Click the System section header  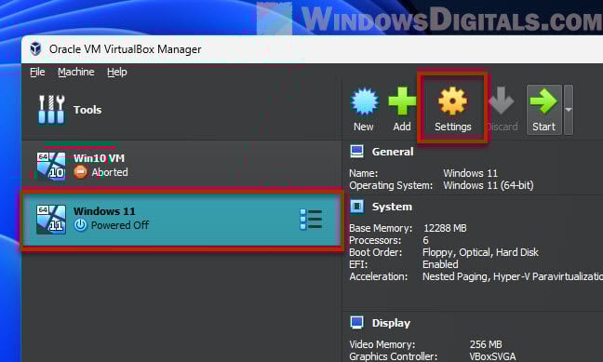point(392,207)
